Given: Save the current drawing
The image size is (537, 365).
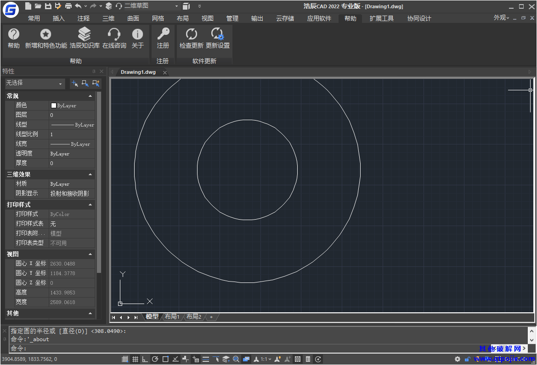Looking at the screenshot, I should pos(48,6).
